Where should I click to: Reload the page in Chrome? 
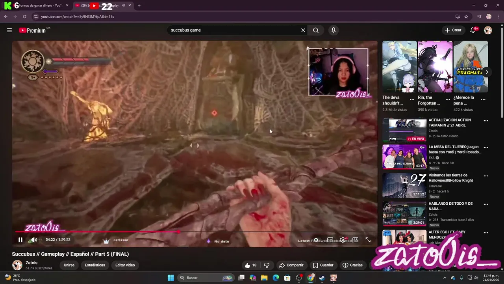pos(24,17)
